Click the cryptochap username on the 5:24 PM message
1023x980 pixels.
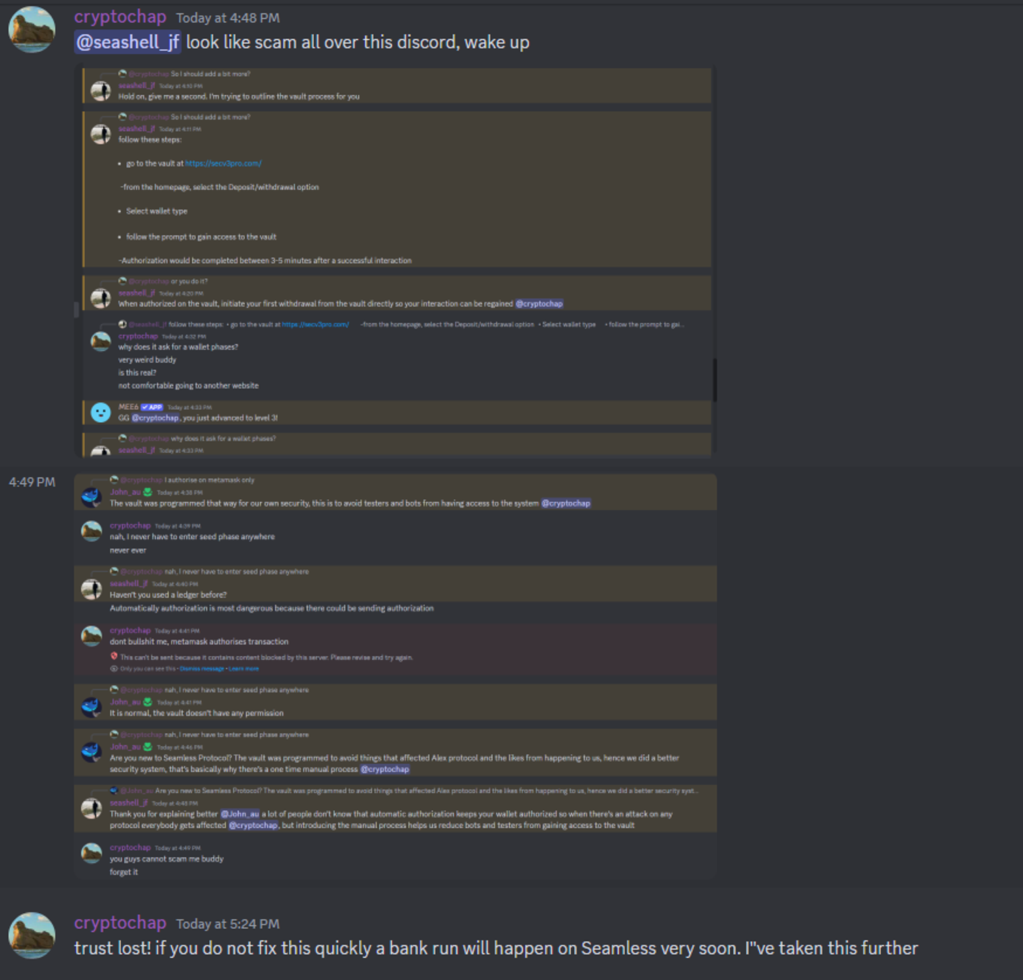point(120,923)
